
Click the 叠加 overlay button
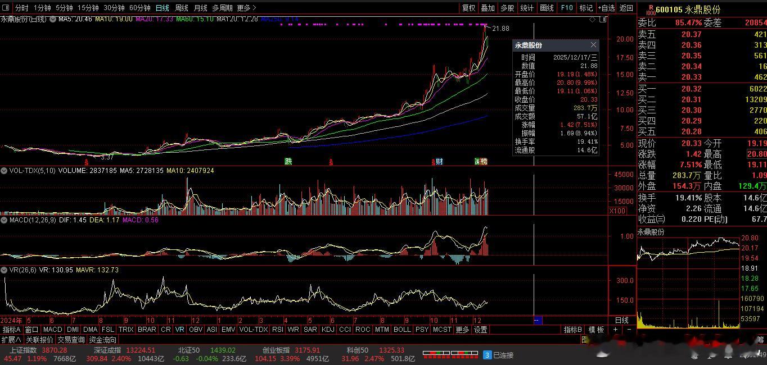[488, 8]
